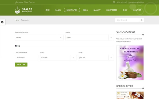Viewport: 159px width, 99px height.
Task: Click the Why Choose Us flower ornament
Action: pyautogui.click(x=143, y=35)
